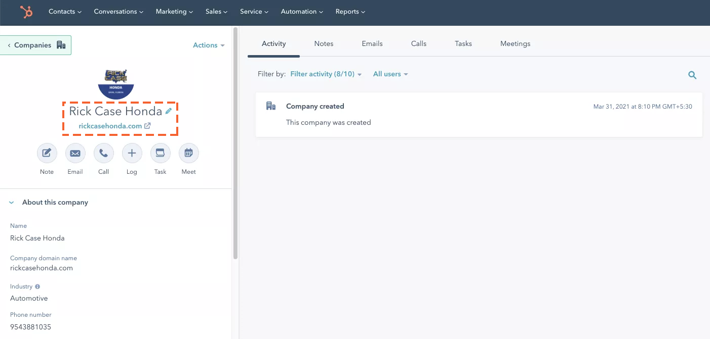This screenshot has height=339, width=710.
Task: Open the Contacts menu
Action: click(65, 12)
